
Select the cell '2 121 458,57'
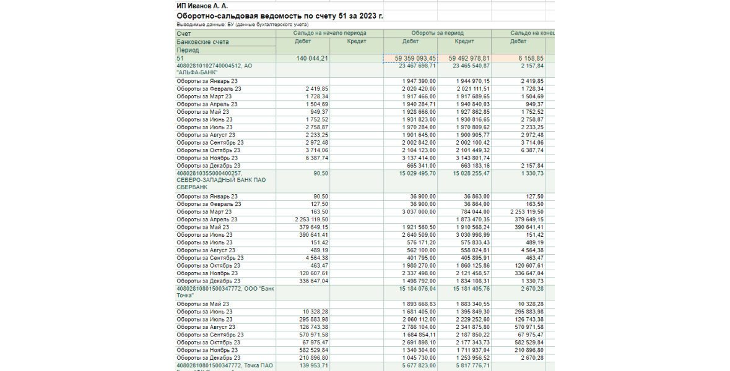(x=464, y=273)
